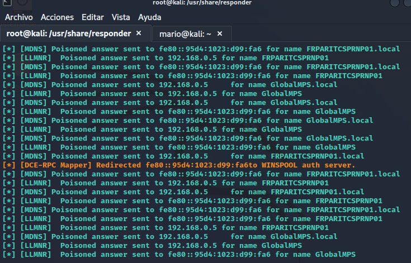
Task: Click the [DCE-RPC Mapper] bracket label
Action: coord(56,165)
